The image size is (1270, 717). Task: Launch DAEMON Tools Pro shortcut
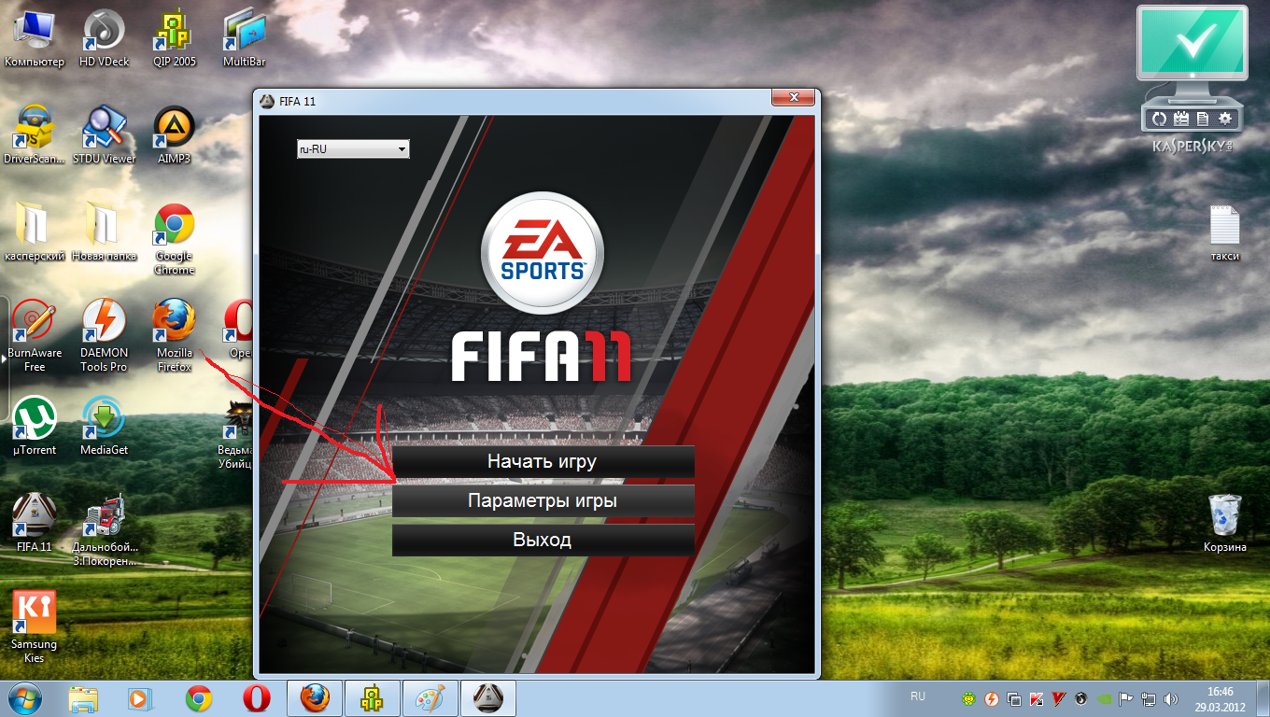pyautogui.click(x=105, y=336)
